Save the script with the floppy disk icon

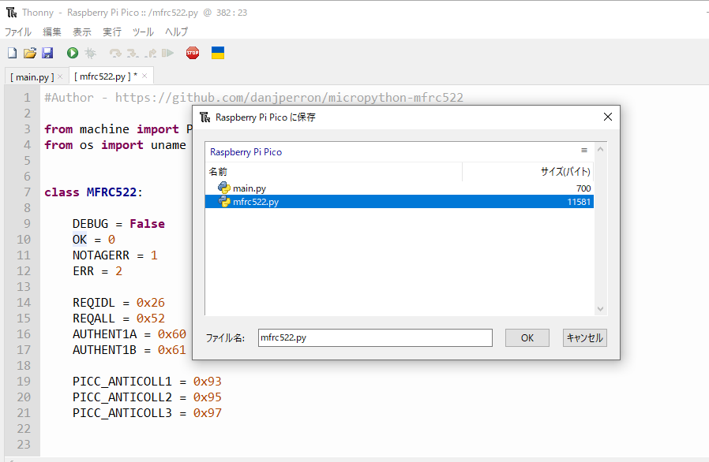pyautogui.click(x=47, y=54)
